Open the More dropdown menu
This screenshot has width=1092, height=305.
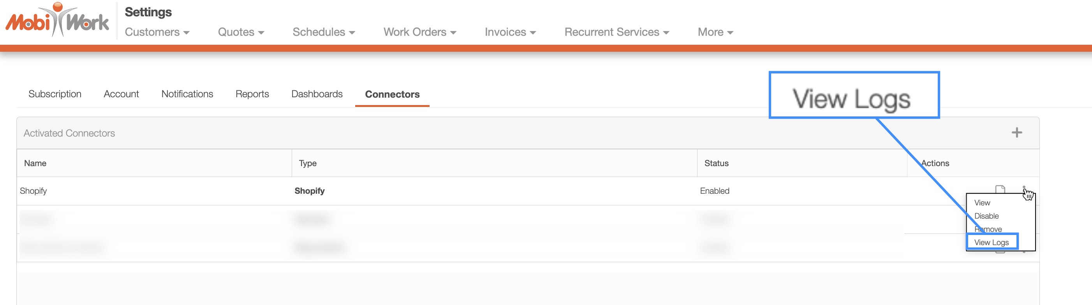click(x=715, y=32)
